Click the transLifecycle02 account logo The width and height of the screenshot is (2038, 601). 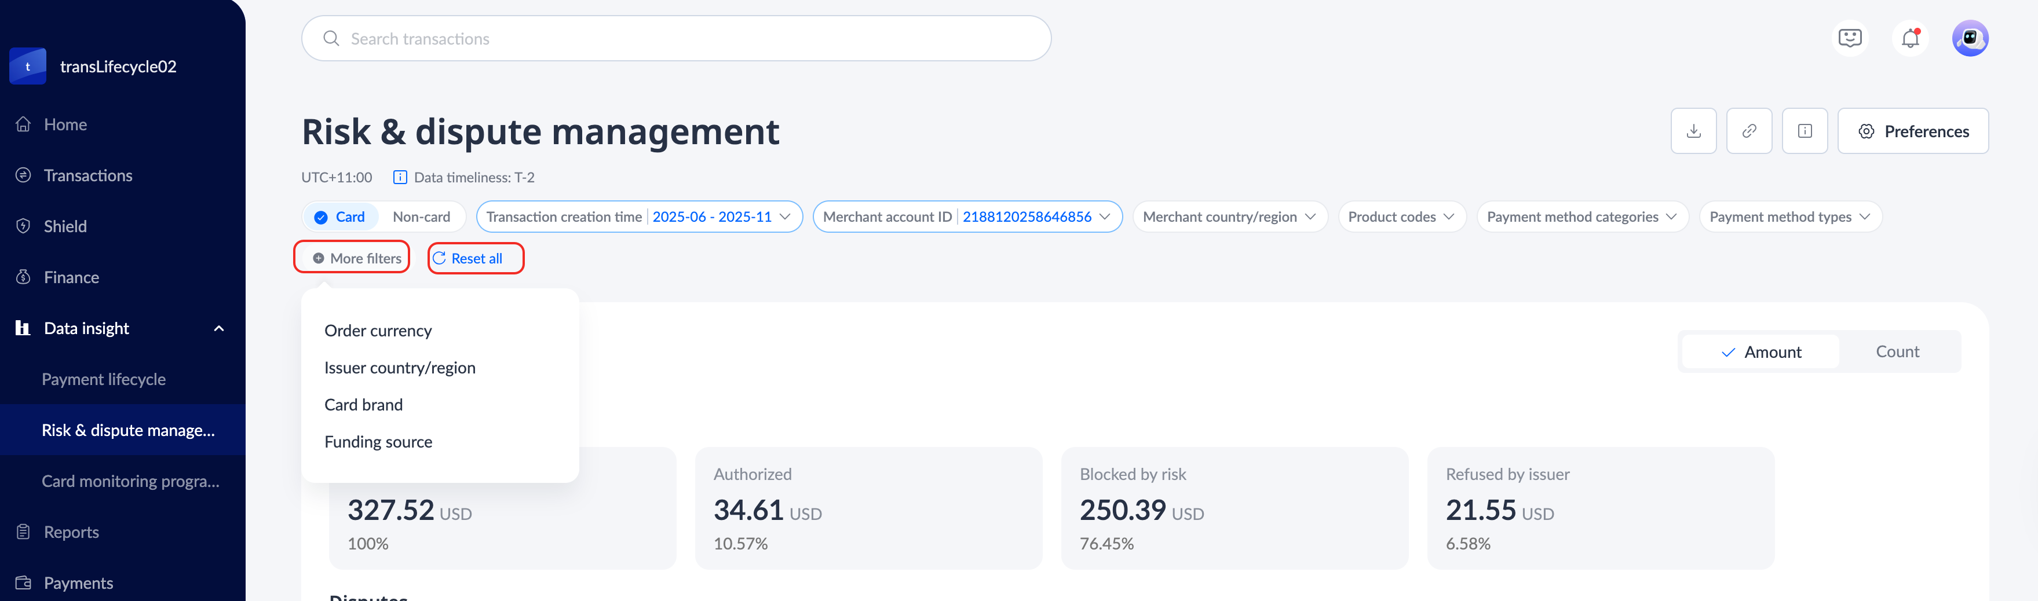coord(28,67)
